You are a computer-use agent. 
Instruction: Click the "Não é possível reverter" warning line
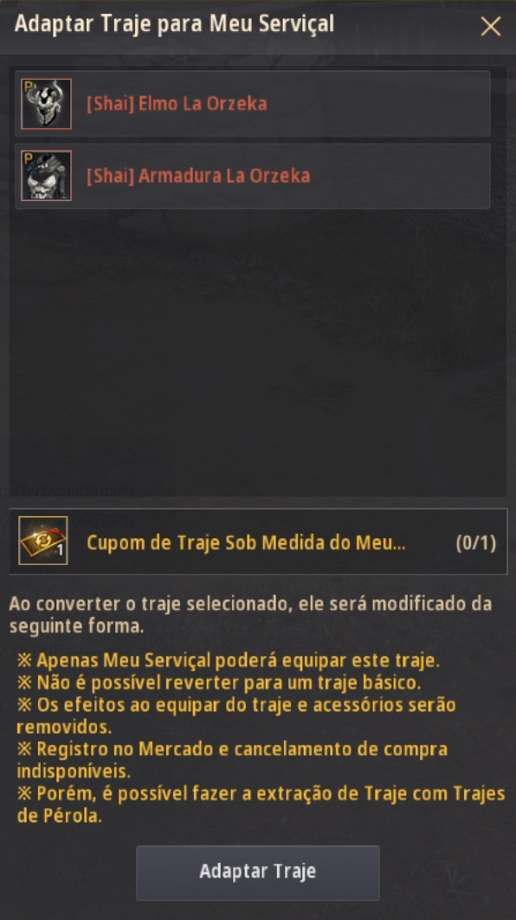[219, 683]
